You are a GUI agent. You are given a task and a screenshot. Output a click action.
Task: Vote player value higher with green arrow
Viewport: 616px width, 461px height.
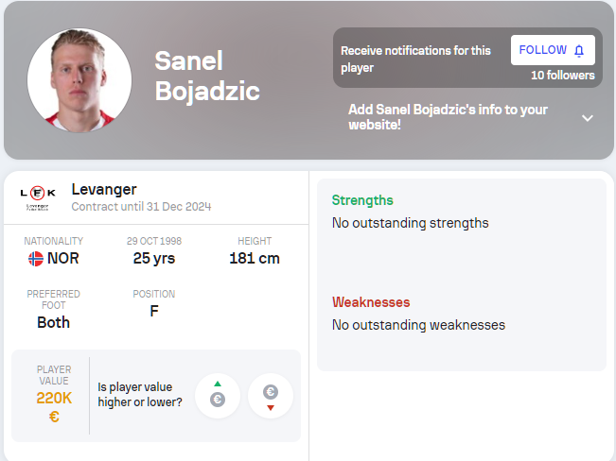(x=218, y=396)
